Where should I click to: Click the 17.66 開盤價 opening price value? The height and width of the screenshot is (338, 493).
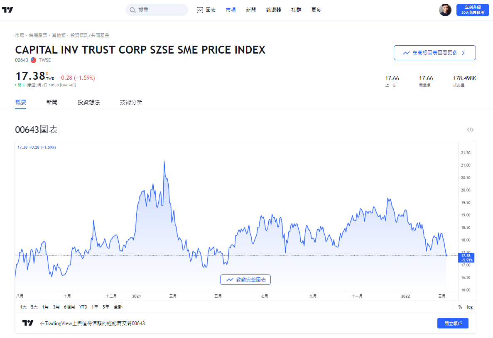[426, 78]
